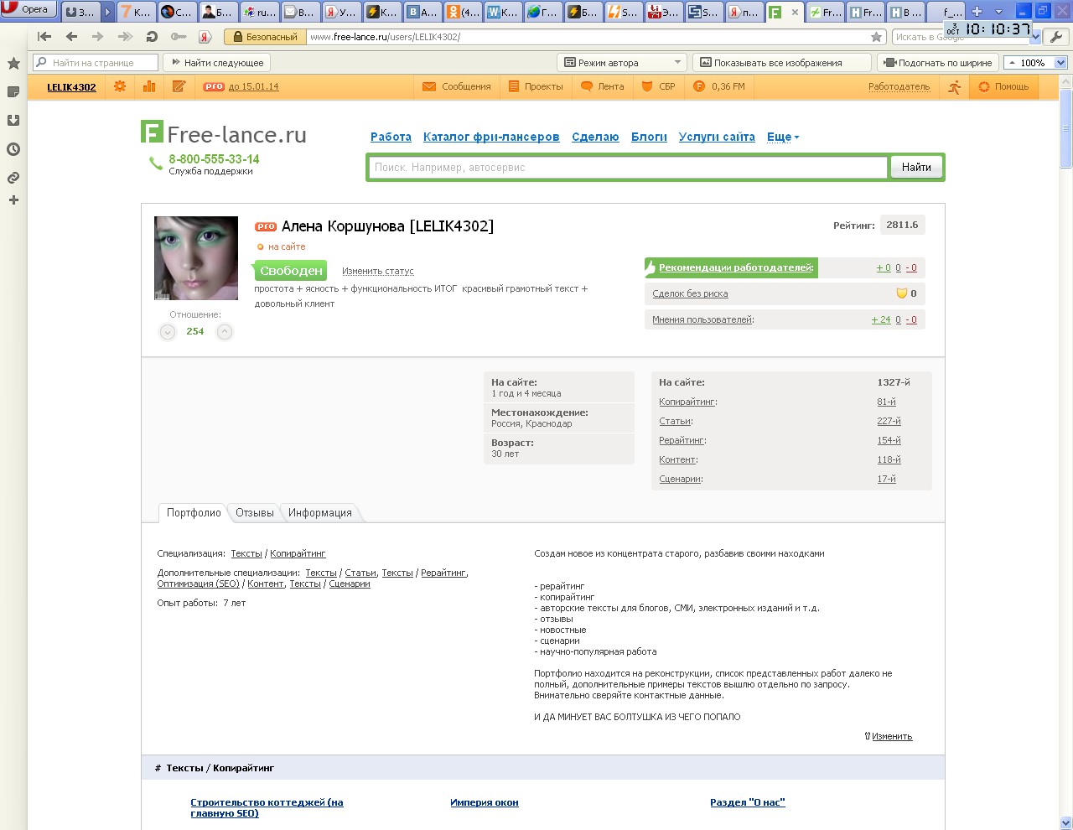Viewport: 1073px width, 830px height.
Task: Open the Работа navigation link
Action: coord(391,137)
